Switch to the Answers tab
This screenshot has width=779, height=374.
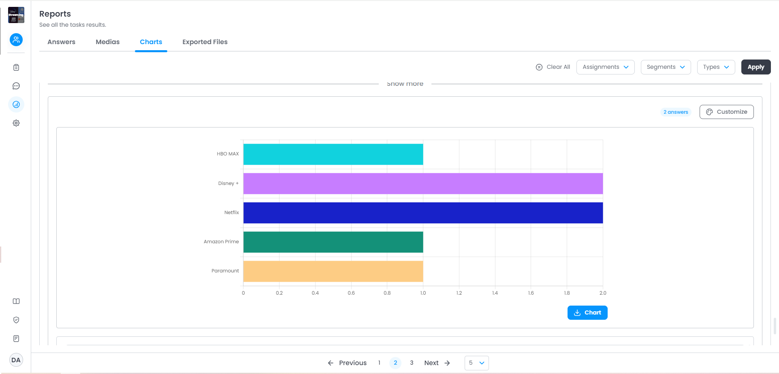61,42
